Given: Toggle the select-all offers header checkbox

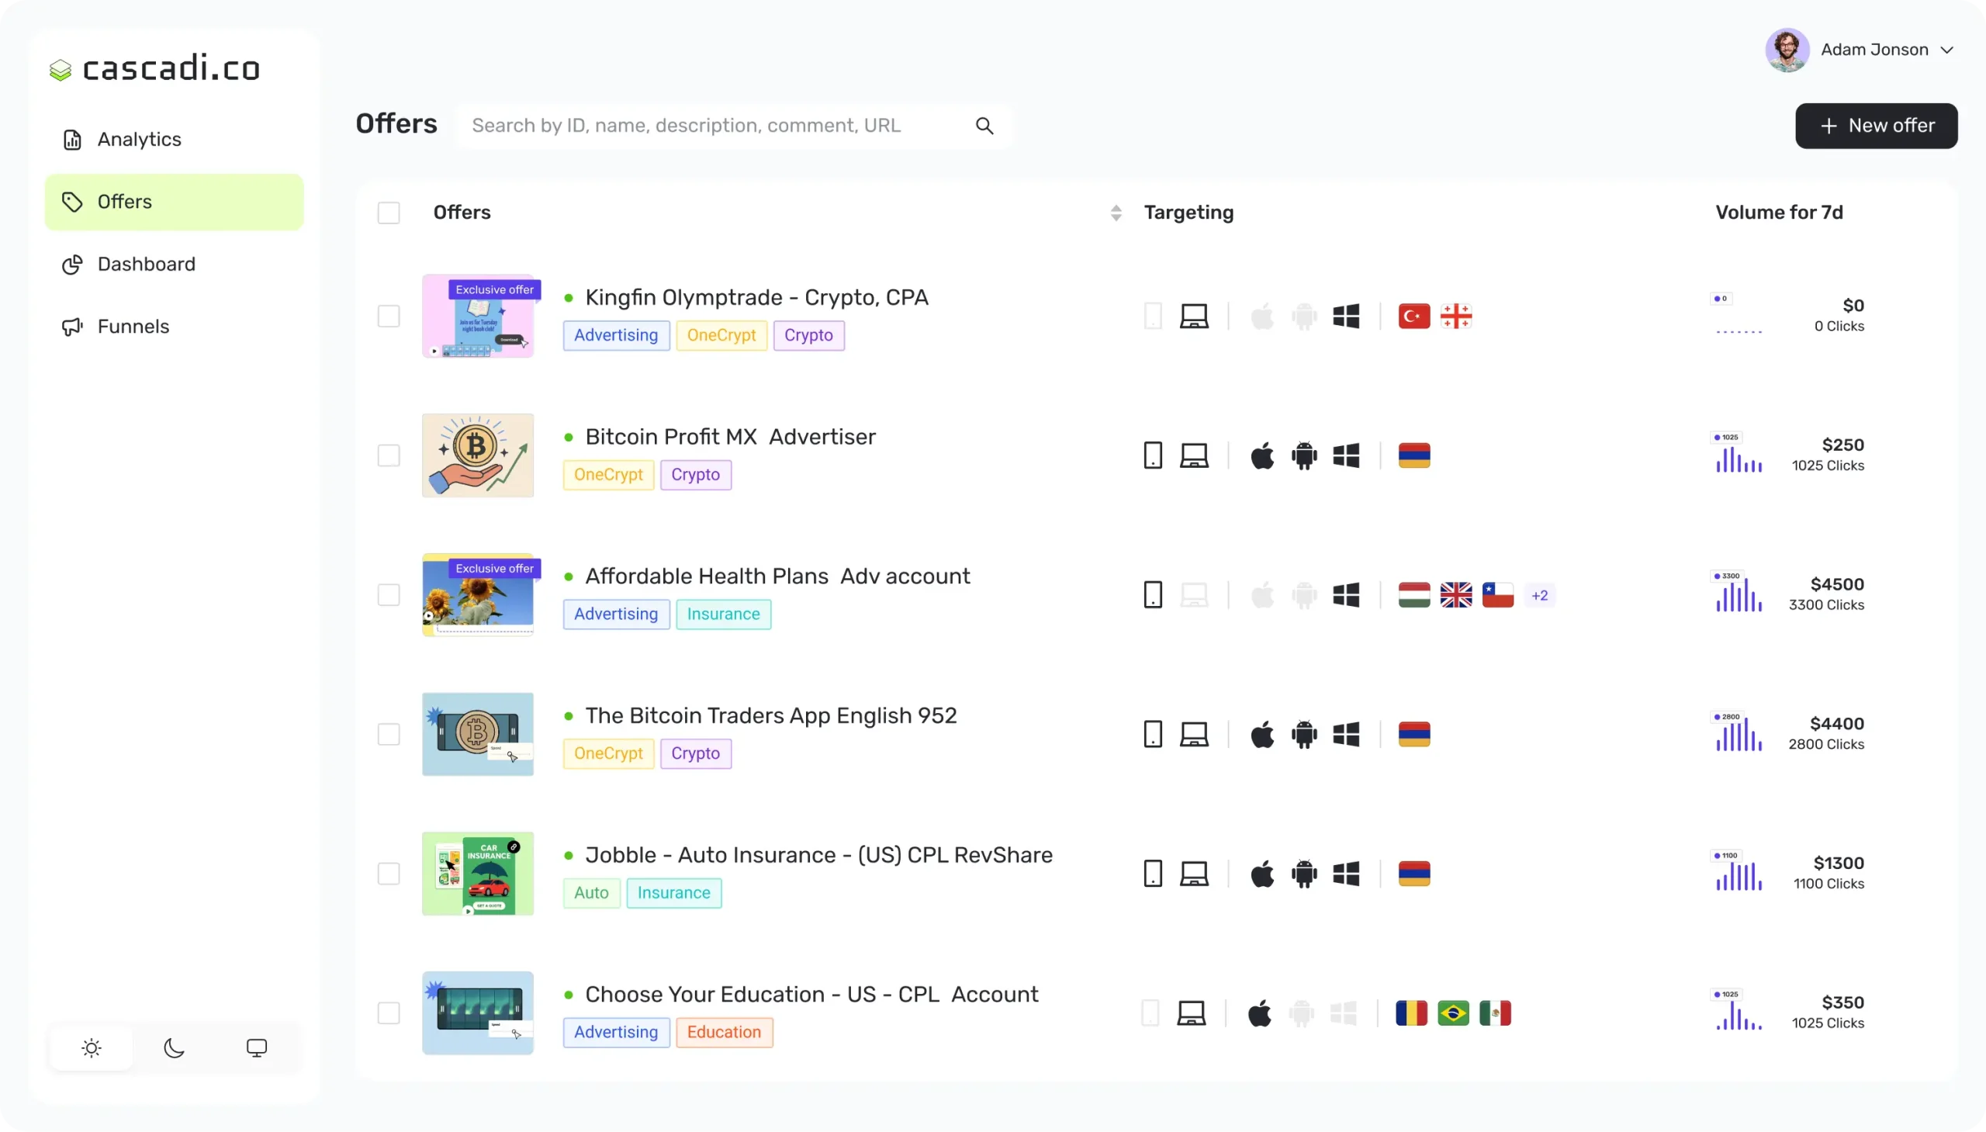Looking at the screenshot, I should [389, 213].
